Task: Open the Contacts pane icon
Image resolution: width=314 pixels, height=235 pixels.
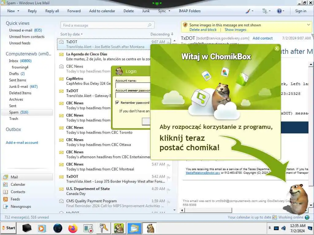Action: pyautogui.click(x=6, y=192)
